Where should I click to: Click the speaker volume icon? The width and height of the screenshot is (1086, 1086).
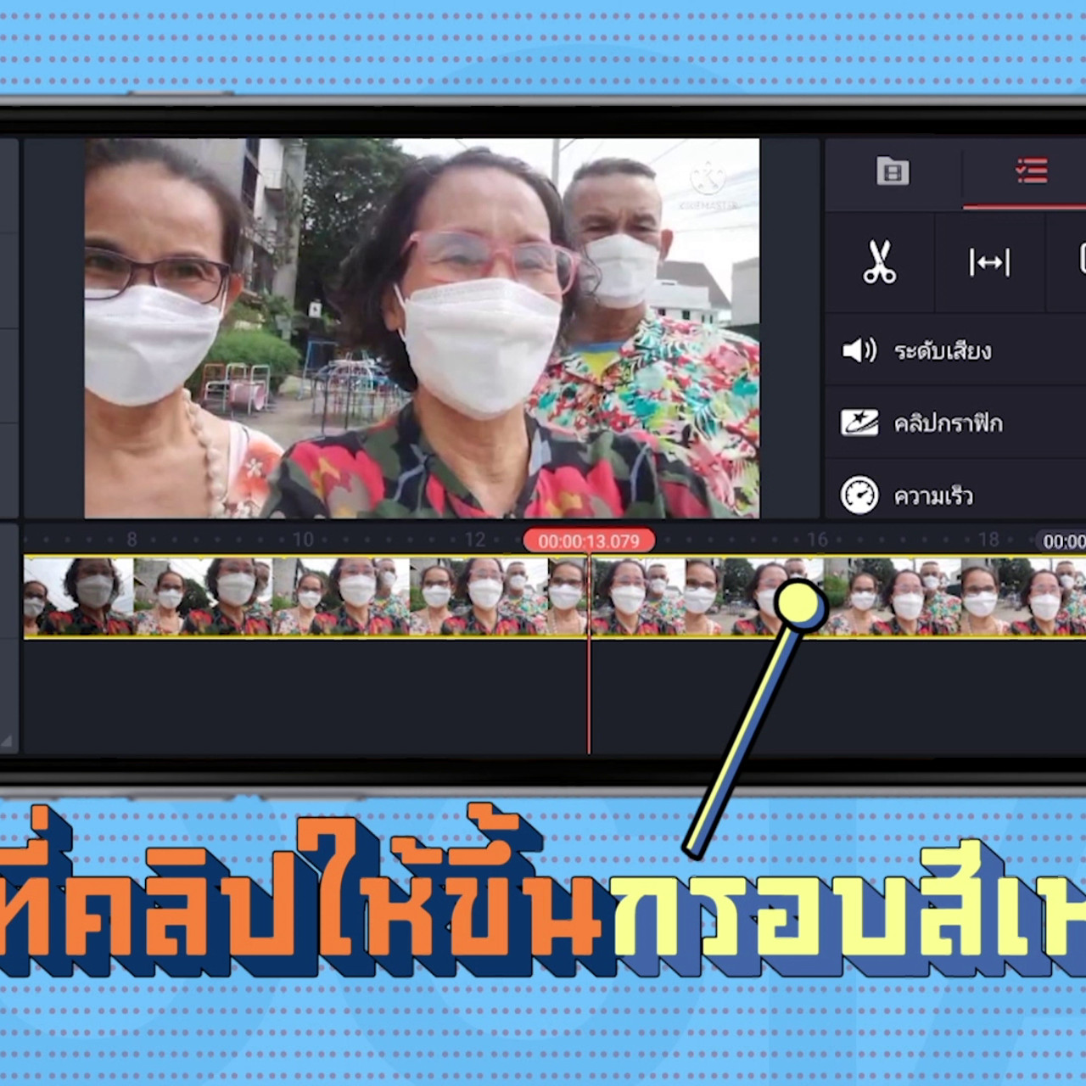click(859, 350)
